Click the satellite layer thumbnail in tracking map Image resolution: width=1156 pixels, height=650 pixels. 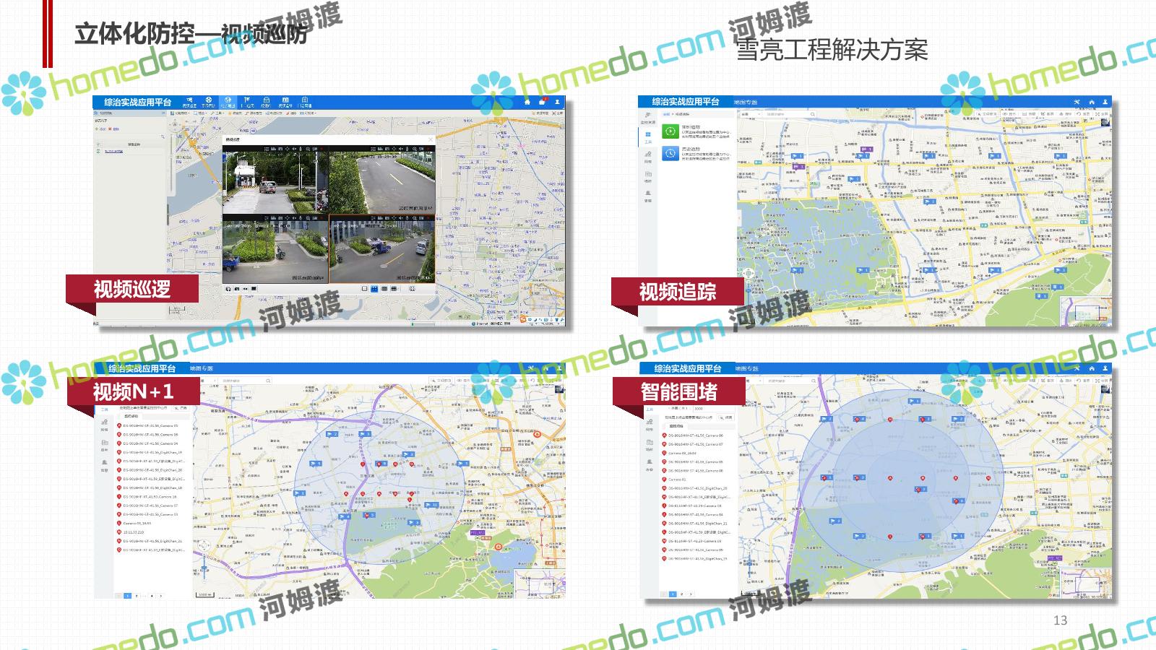pyautogui.click(x=1105, y=123)
